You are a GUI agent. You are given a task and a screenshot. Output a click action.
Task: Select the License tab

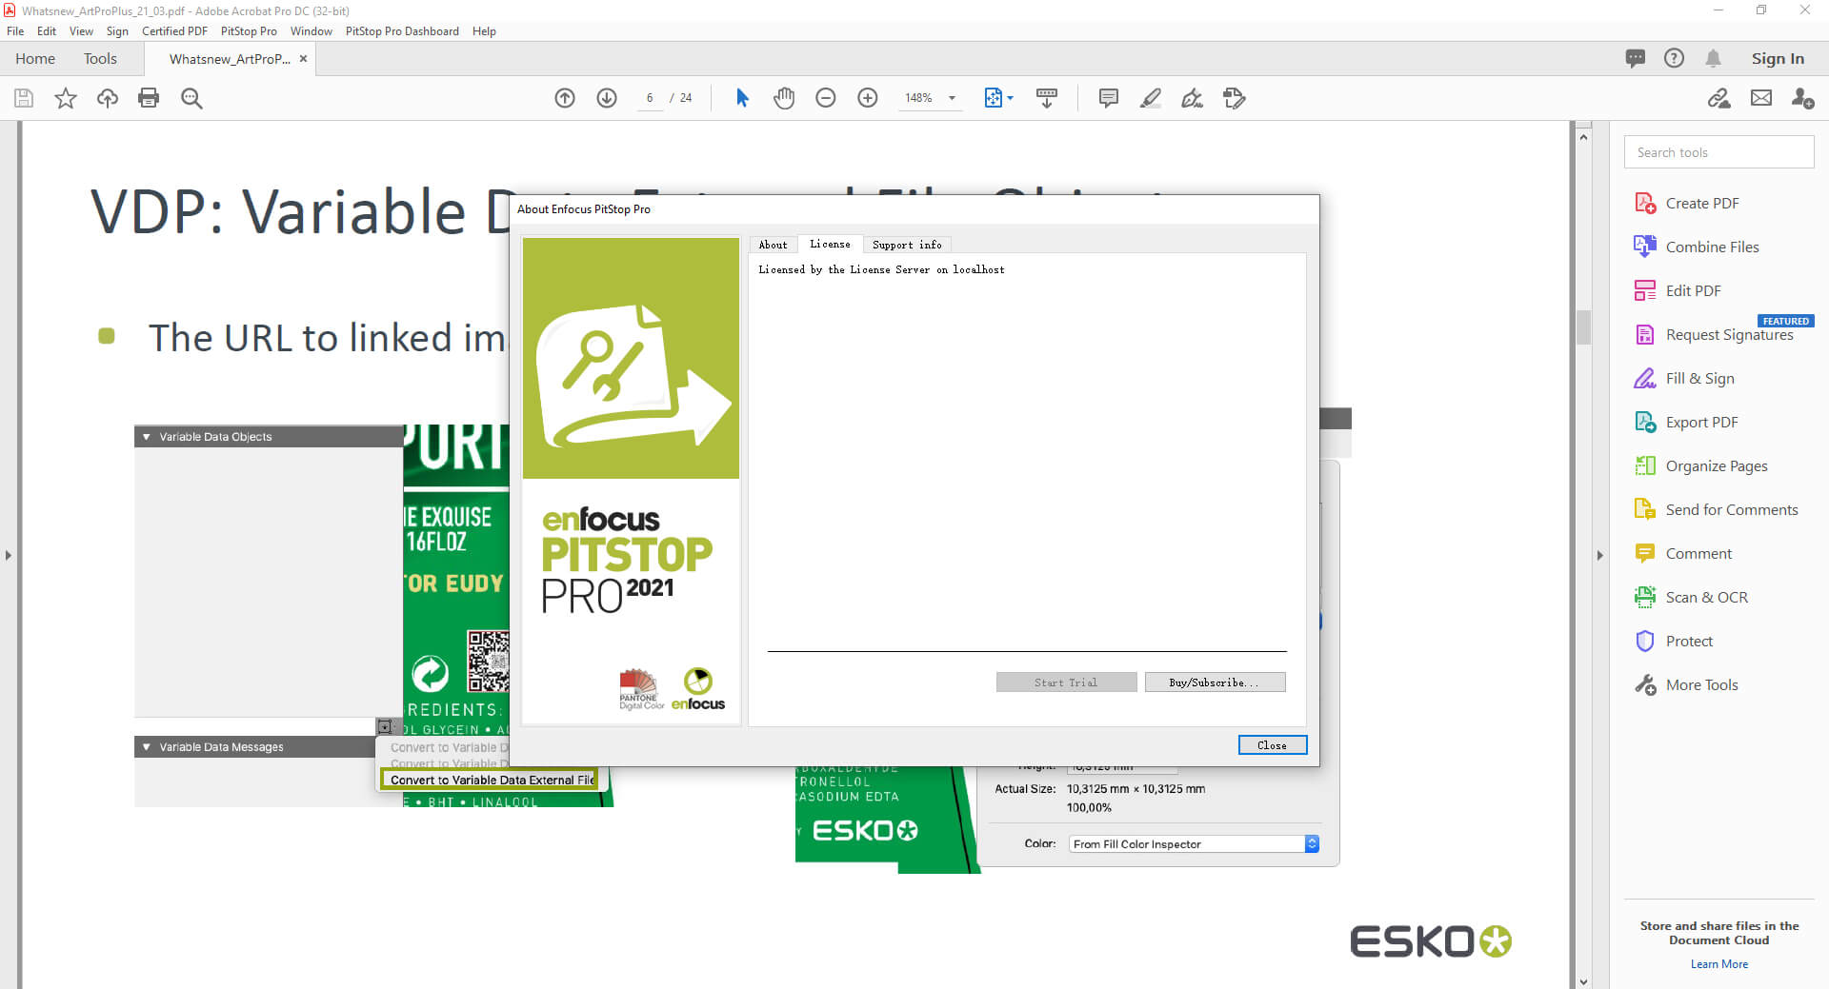pos(830,245)
